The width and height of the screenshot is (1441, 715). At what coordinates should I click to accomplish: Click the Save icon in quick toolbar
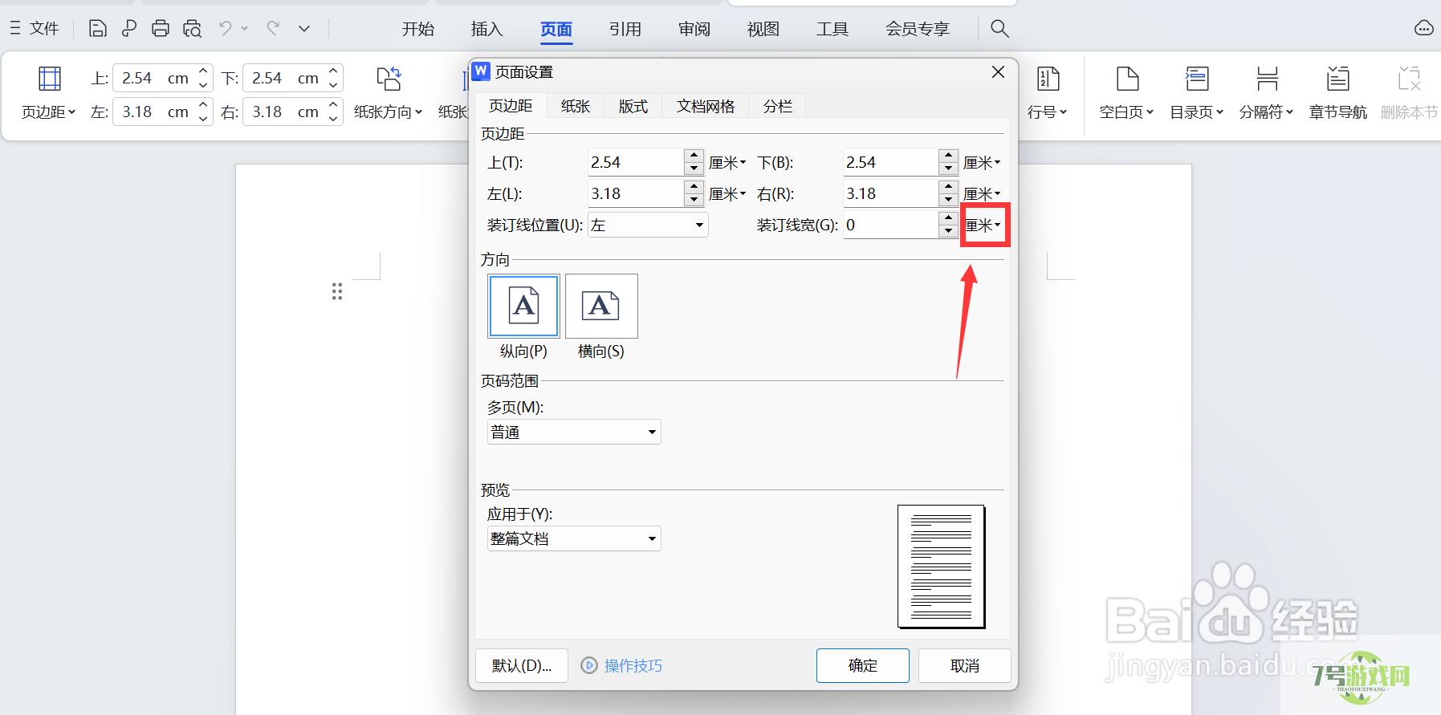(97, 29)
